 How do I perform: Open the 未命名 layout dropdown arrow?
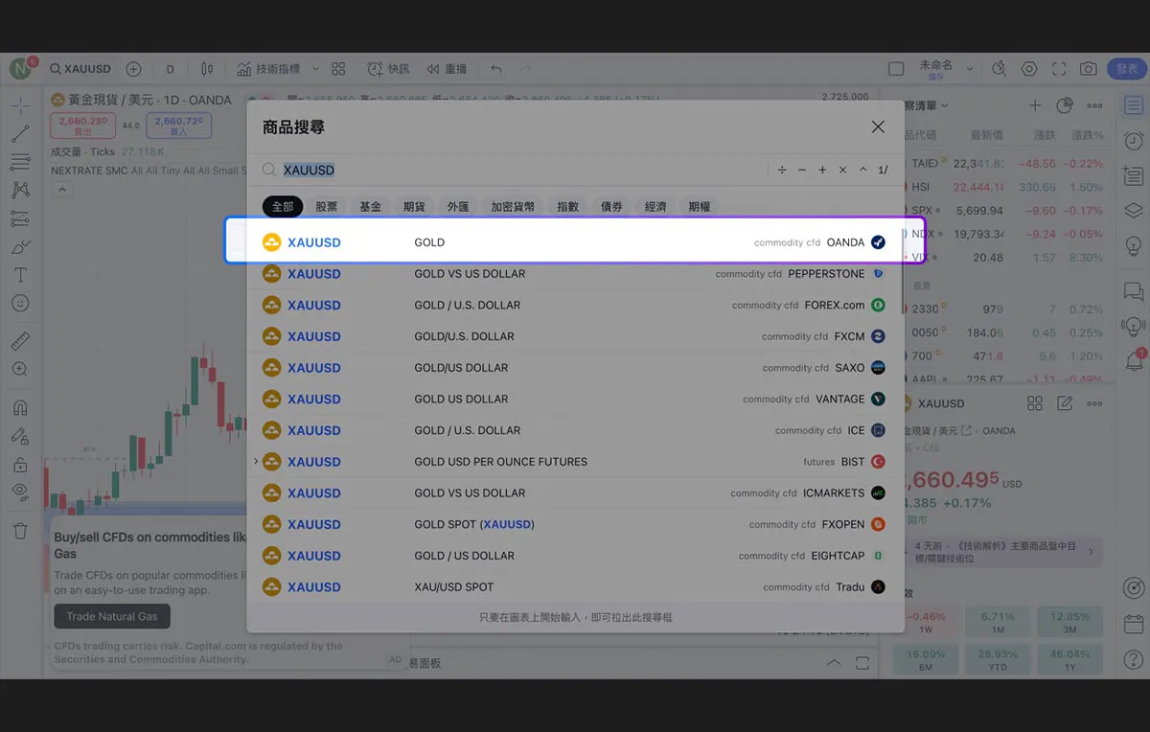tap(970, 69)
